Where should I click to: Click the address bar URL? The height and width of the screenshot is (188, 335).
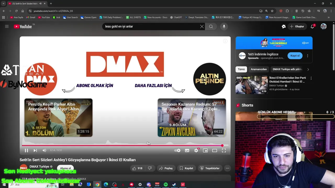pyautogui.click(x=53, y=11)
